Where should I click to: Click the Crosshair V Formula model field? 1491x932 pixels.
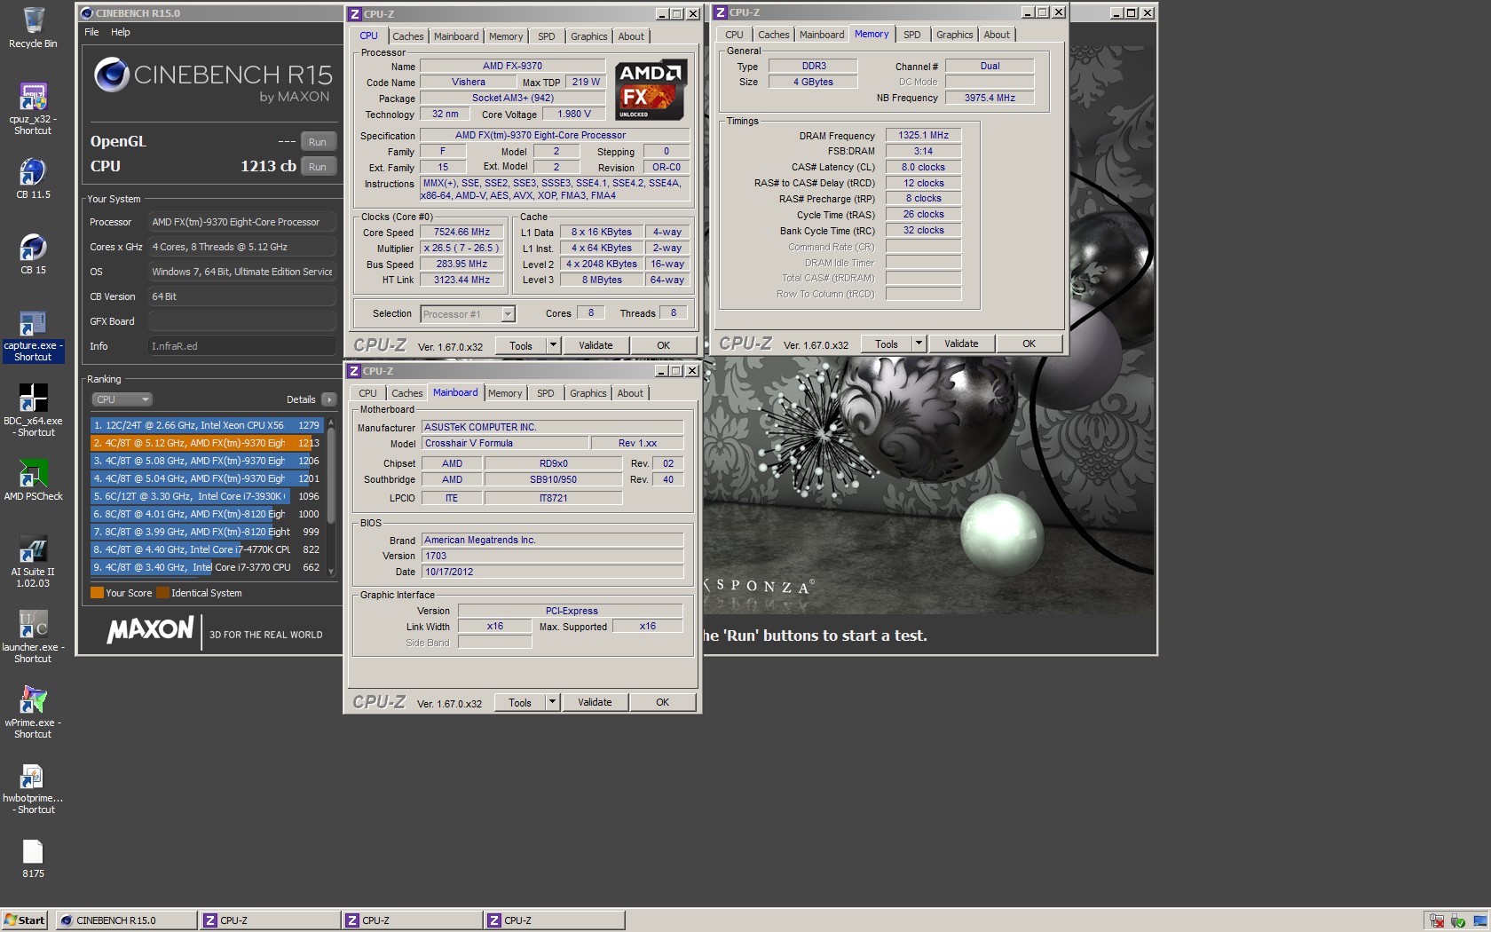505,443
